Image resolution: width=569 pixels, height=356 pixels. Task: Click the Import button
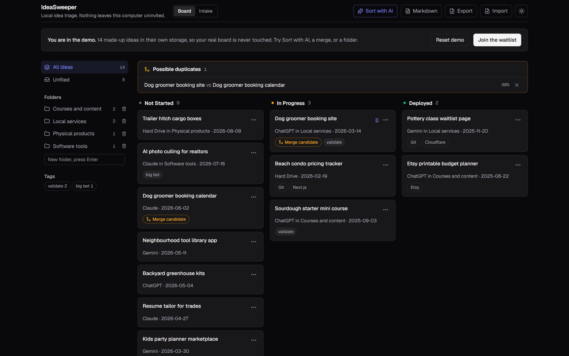point(496,11)
